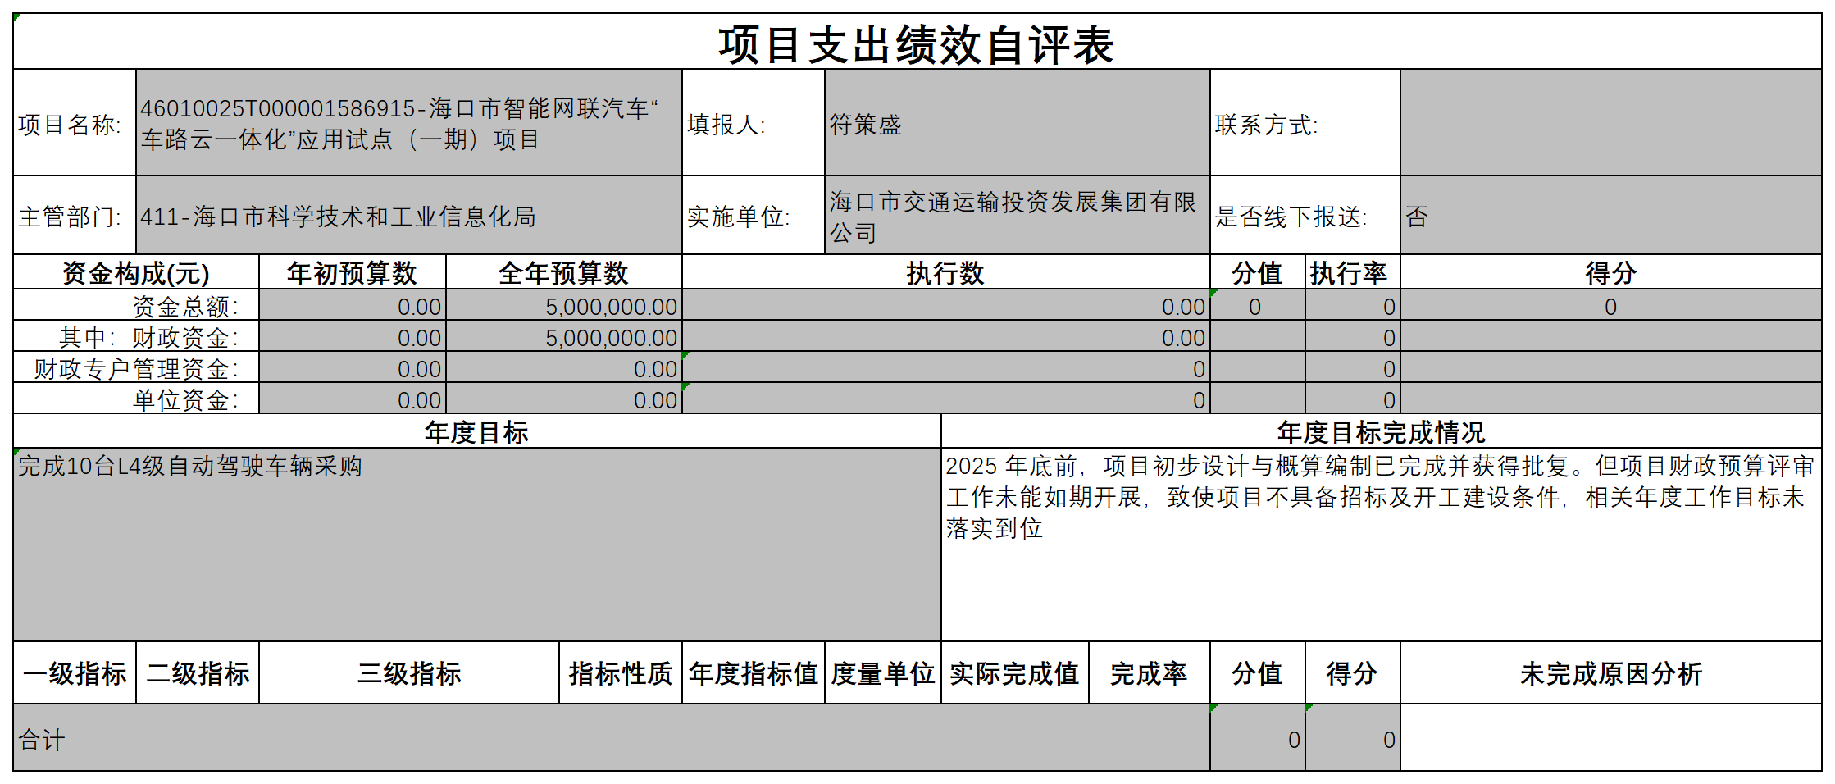Click the 主管部门 label cell
Screen dimensions: 1835x784
pyautogui.click(x=75, y=215)
